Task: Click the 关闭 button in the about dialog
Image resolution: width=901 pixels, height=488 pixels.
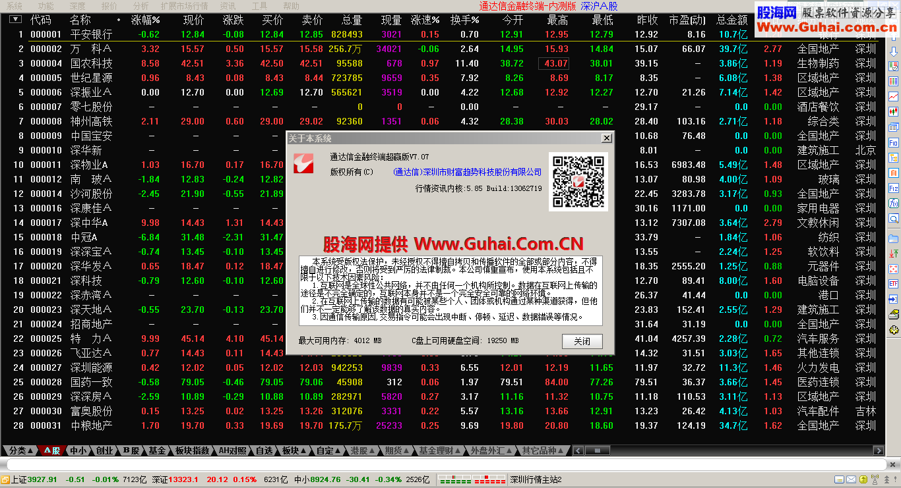Action: (x=582, y=341)
